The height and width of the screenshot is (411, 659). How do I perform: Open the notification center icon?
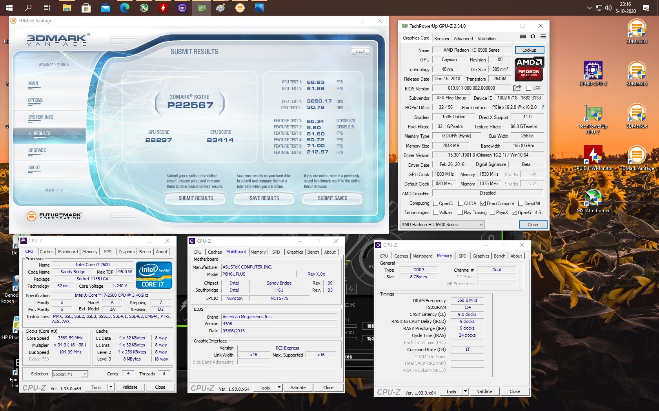point(646,7)
